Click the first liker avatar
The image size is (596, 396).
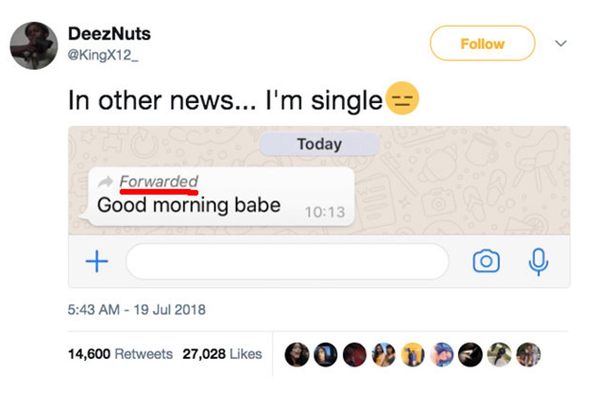[297, 355]
